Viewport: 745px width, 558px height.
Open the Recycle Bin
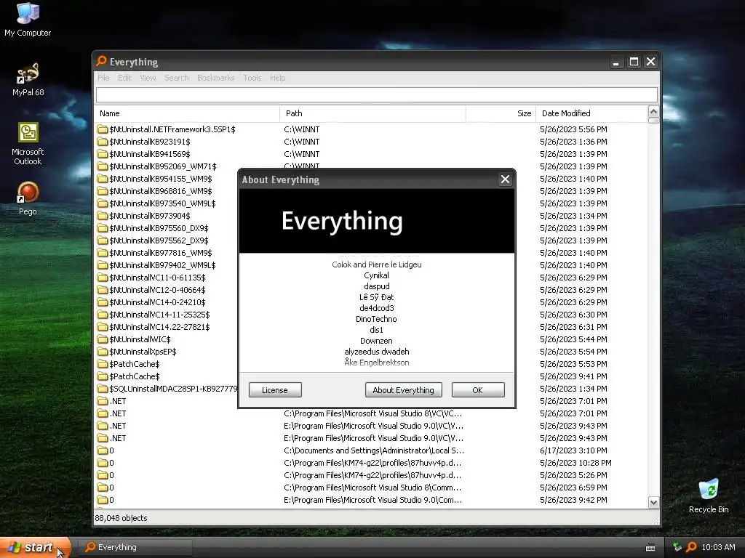[x=709, y=496]
